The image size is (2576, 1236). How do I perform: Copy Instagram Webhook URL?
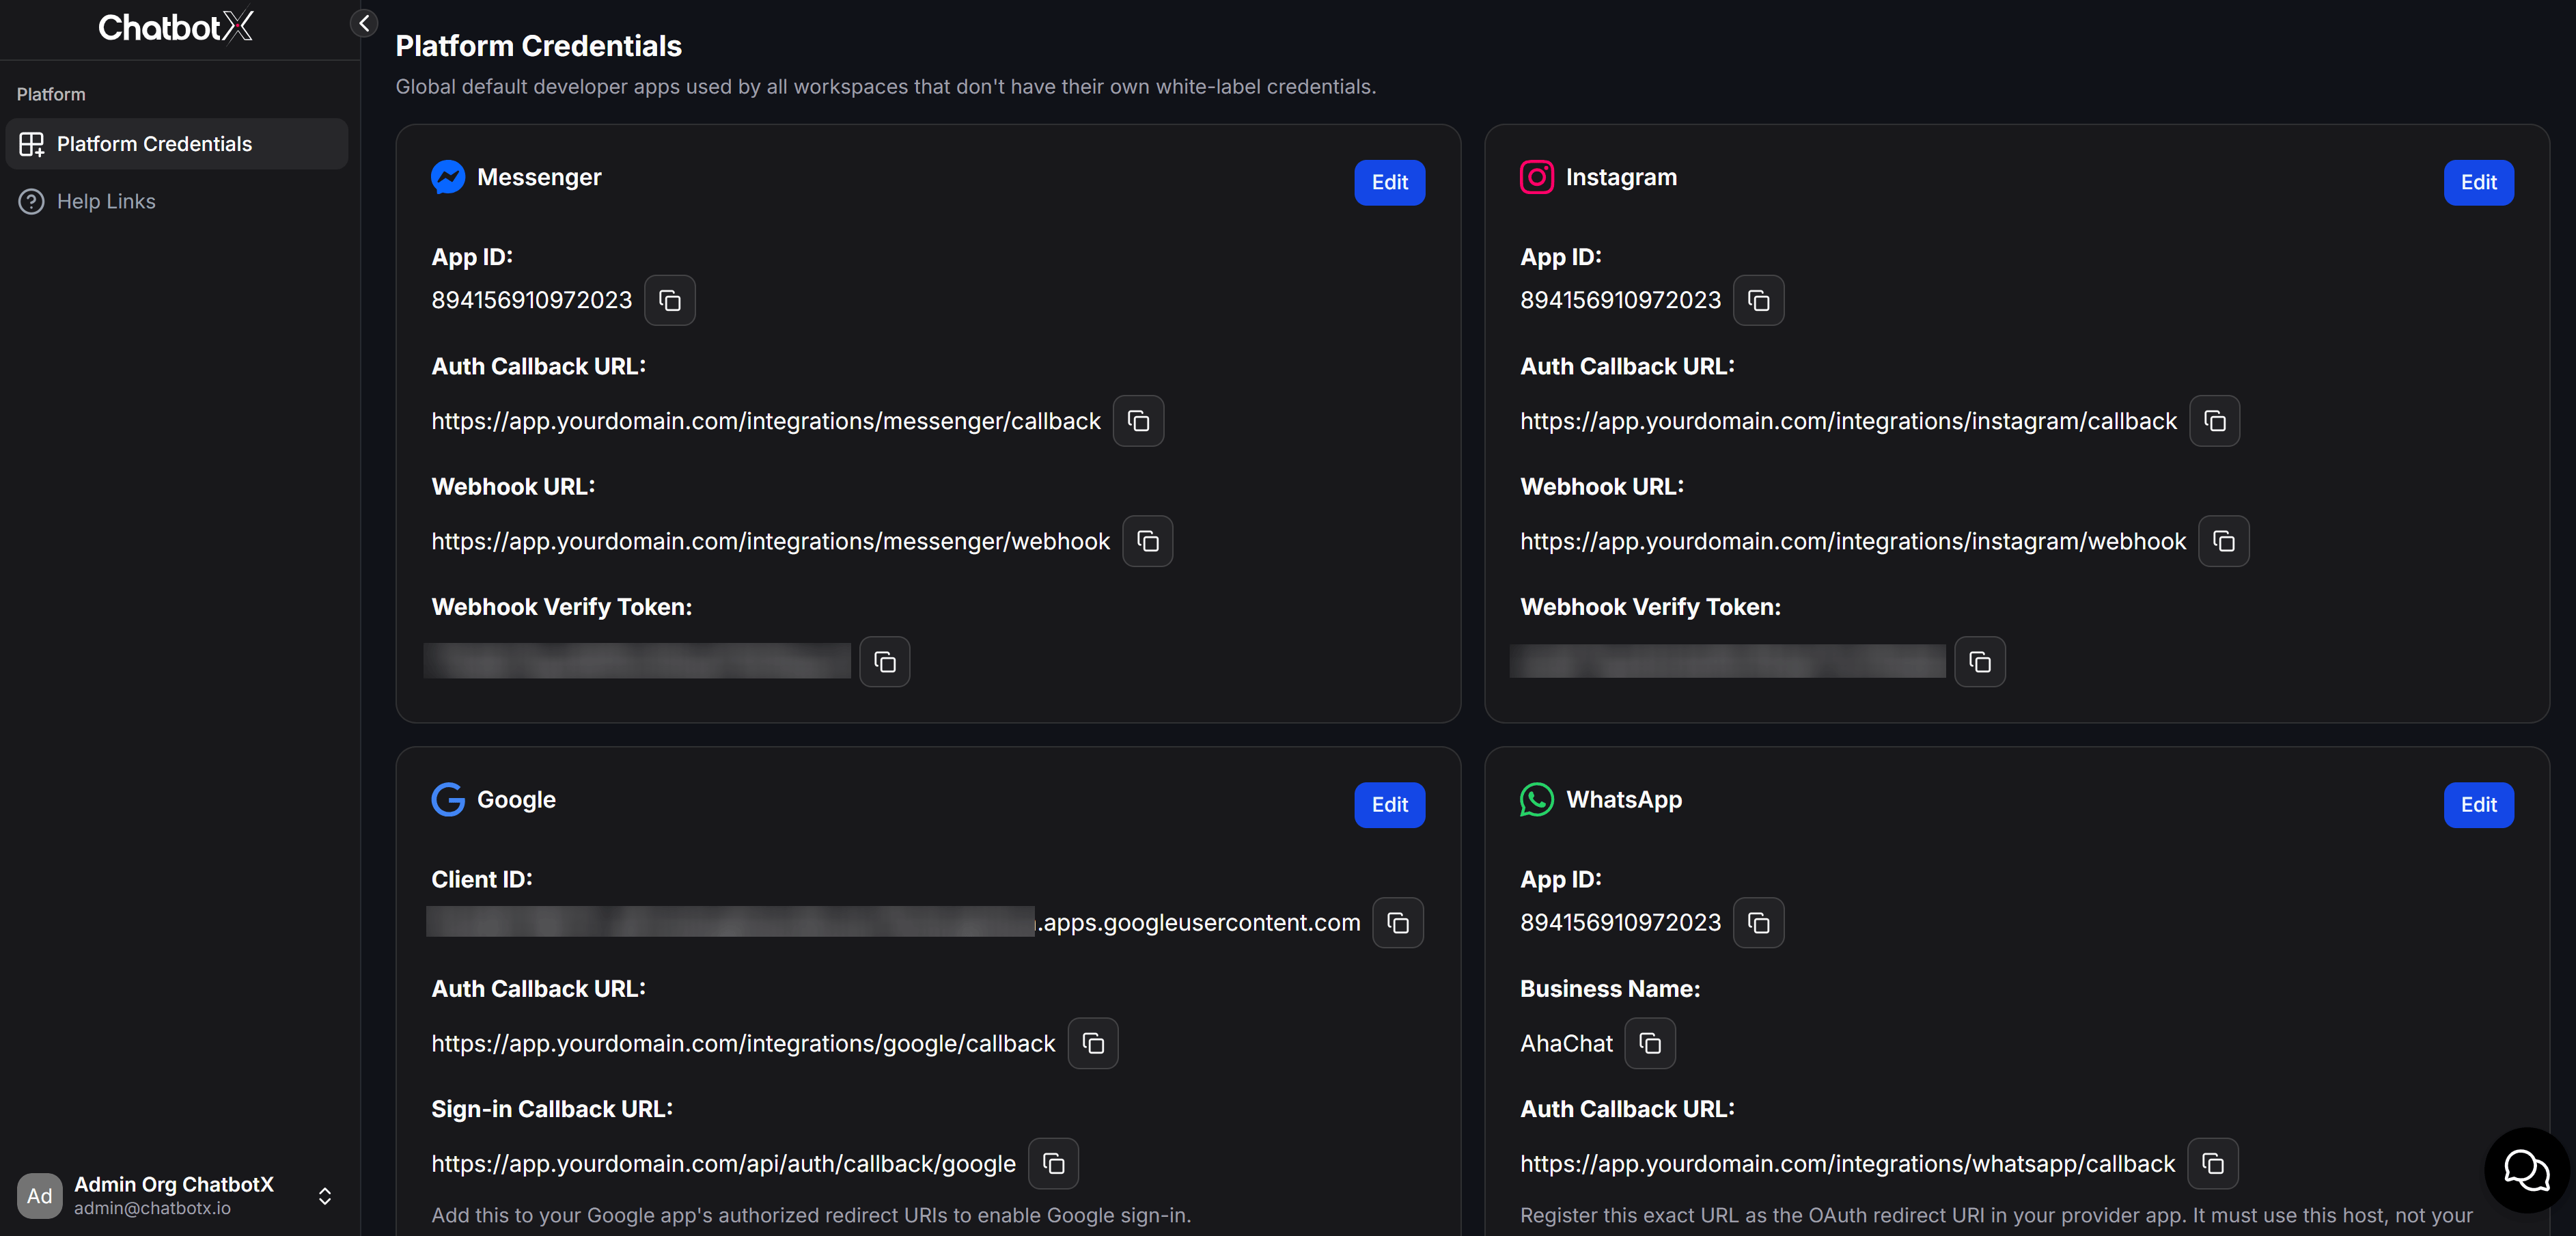coord(2223,541)
